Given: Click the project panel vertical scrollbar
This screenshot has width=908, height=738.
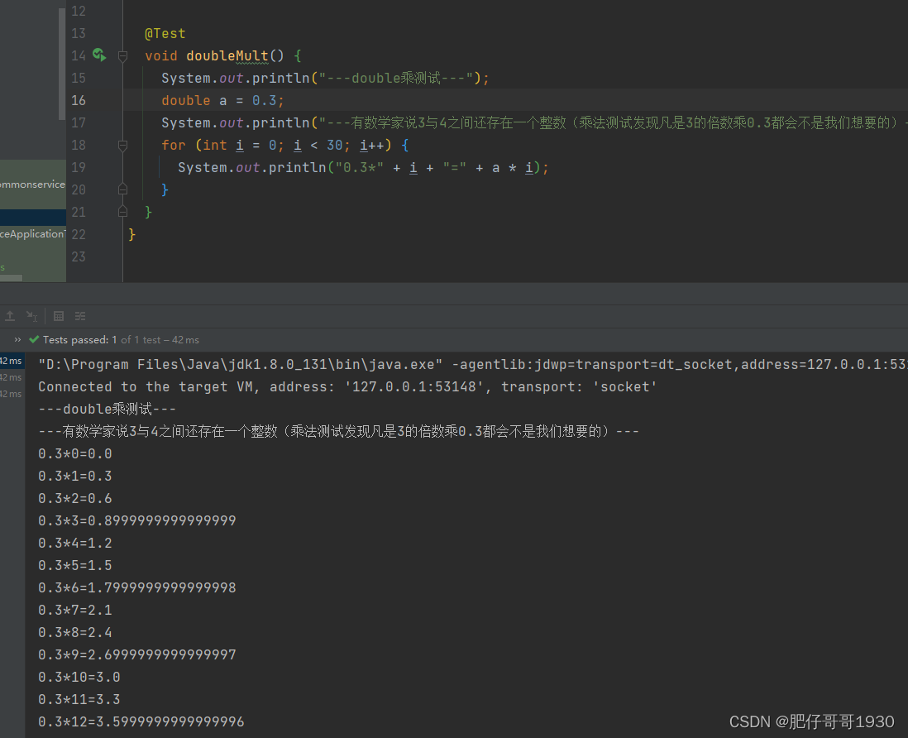Looking at the screenshot, I should coord(62,64).
